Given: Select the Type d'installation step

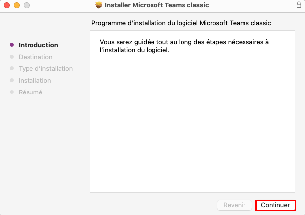Looking at the screenshot, I should point(46,69).
